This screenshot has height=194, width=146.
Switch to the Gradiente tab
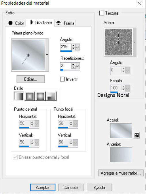tap(40, 23)
